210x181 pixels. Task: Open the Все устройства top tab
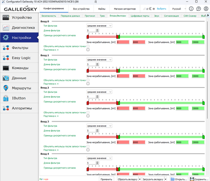coord(81,9)
